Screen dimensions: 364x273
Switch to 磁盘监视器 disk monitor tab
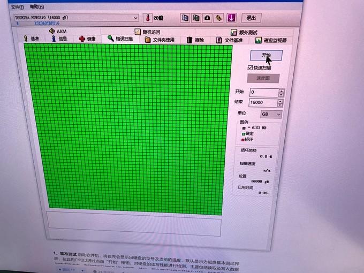tap(271, 40)
